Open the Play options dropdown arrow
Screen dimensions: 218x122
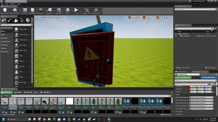[81, 11]
